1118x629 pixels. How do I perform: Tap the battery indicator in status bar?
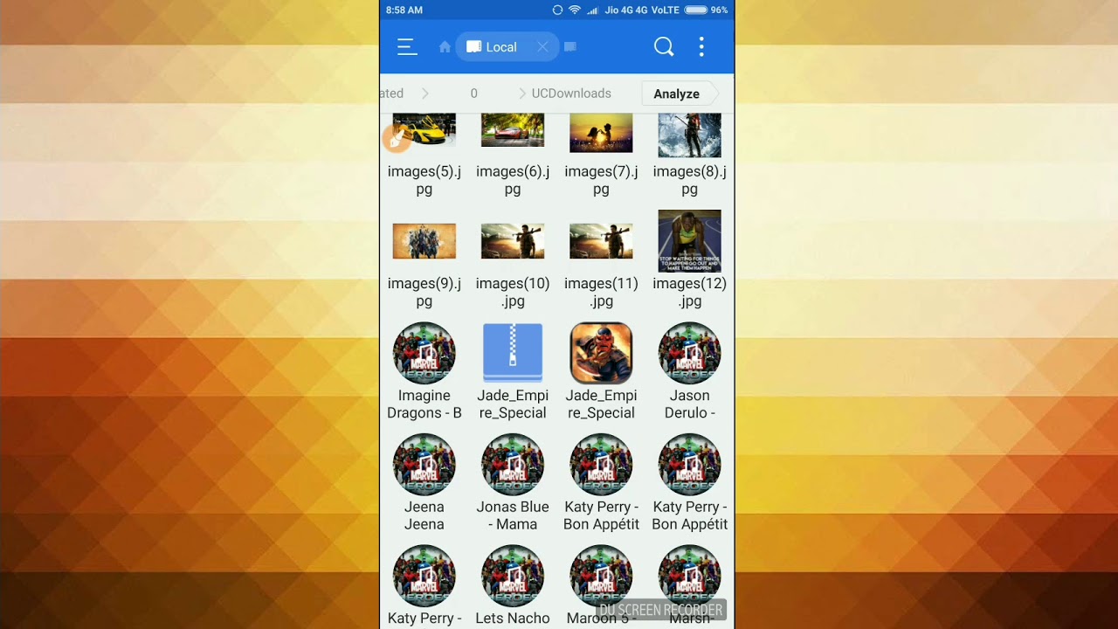tap(696, 10)
